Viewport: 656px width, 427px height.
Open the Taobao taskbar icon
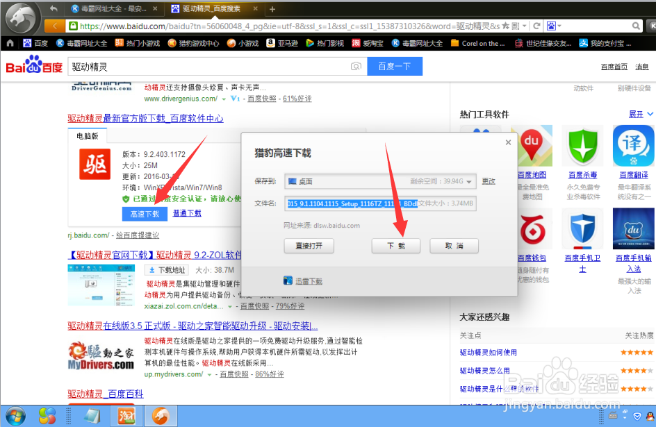[x=126, y=416]
